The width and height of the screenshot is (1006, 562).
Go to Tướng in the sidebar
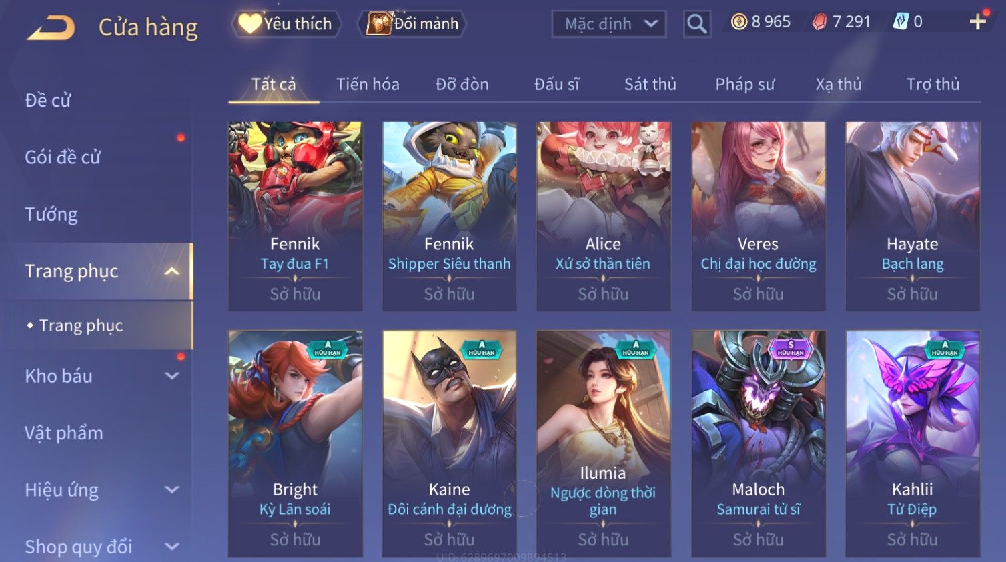[51, 215]
